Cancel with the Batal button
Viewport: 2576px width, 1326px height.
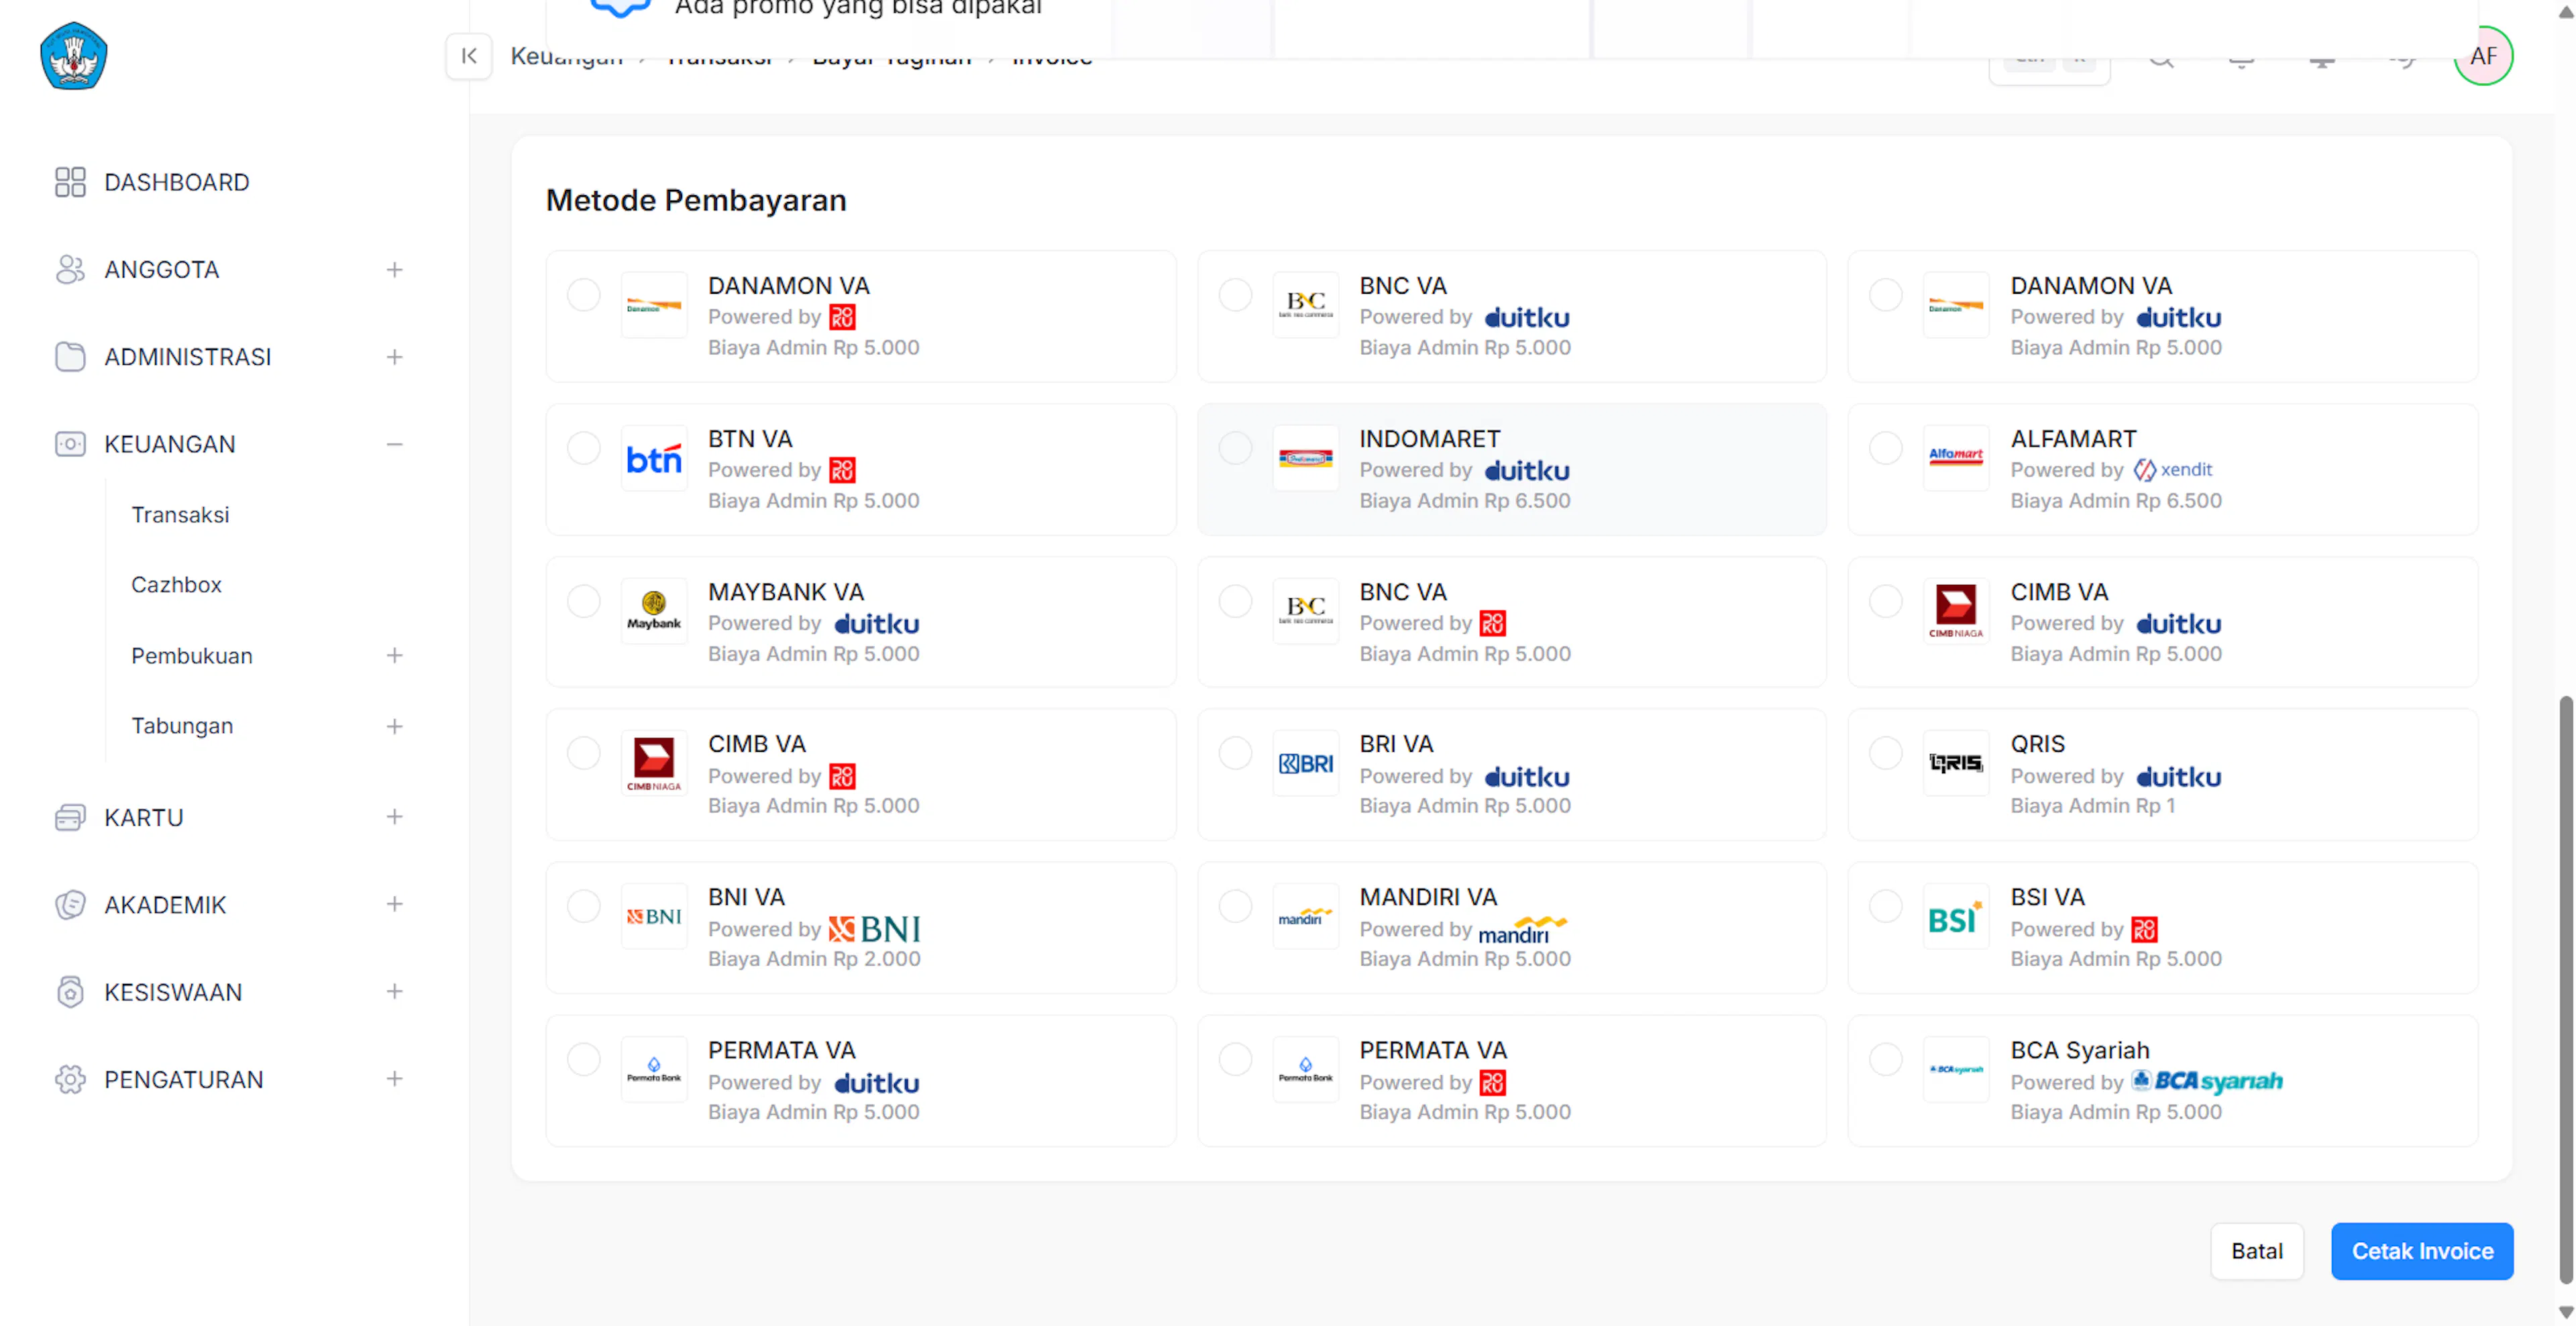point(2257,1251)
